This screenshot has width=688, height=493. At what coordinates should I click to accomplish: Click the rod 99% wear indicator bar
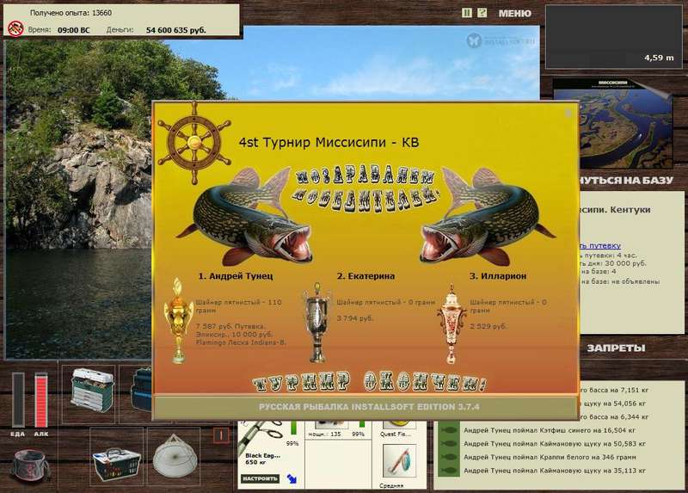(x=293, y=428)
